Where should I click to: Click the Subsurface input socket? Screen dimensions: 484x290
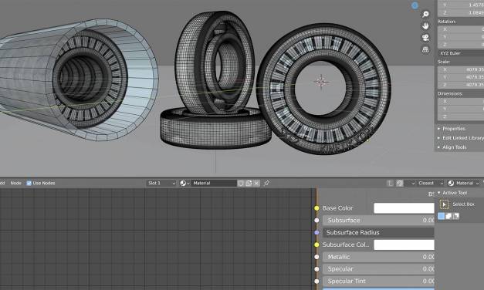[316, 221]
